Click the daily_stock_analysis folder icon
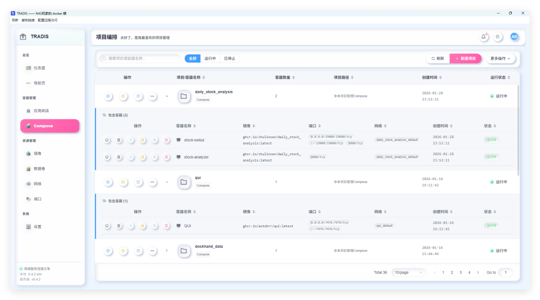The image size is (540, 300). coord(183,96)
